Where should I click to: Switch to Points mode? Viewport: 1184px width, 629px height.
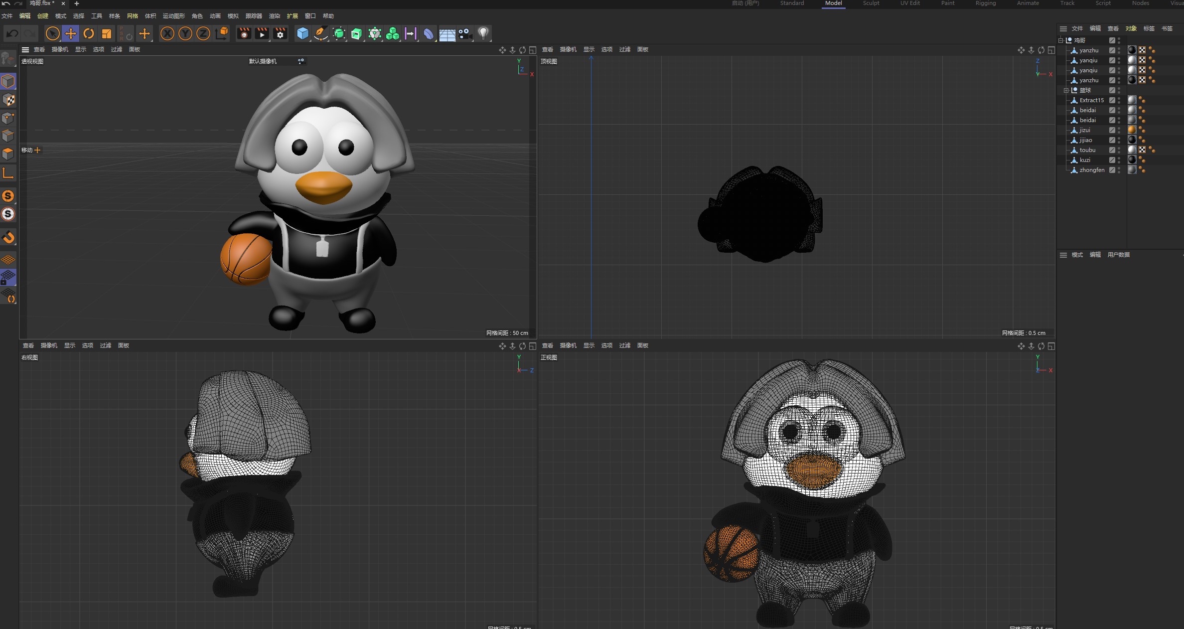coord(8,118)
